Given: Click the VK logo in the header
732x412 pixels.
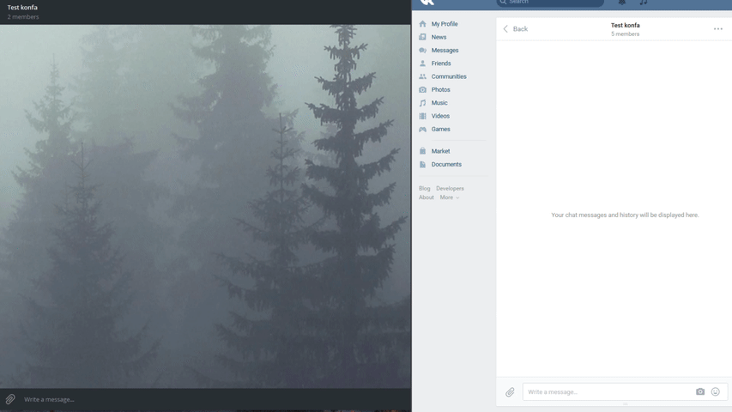Looking at the screenshot, I should point(426,3).
